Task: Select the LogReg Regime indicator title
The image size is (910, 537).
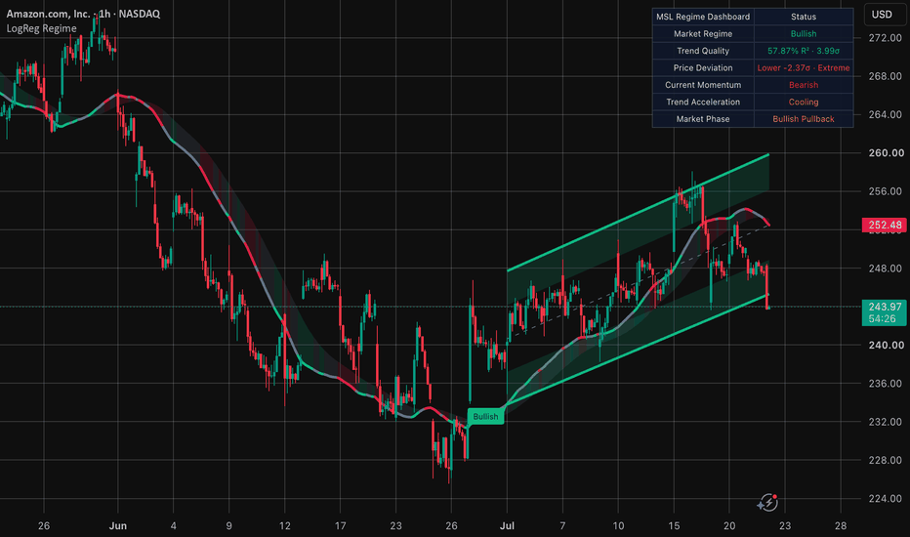Action: point(41,28)
